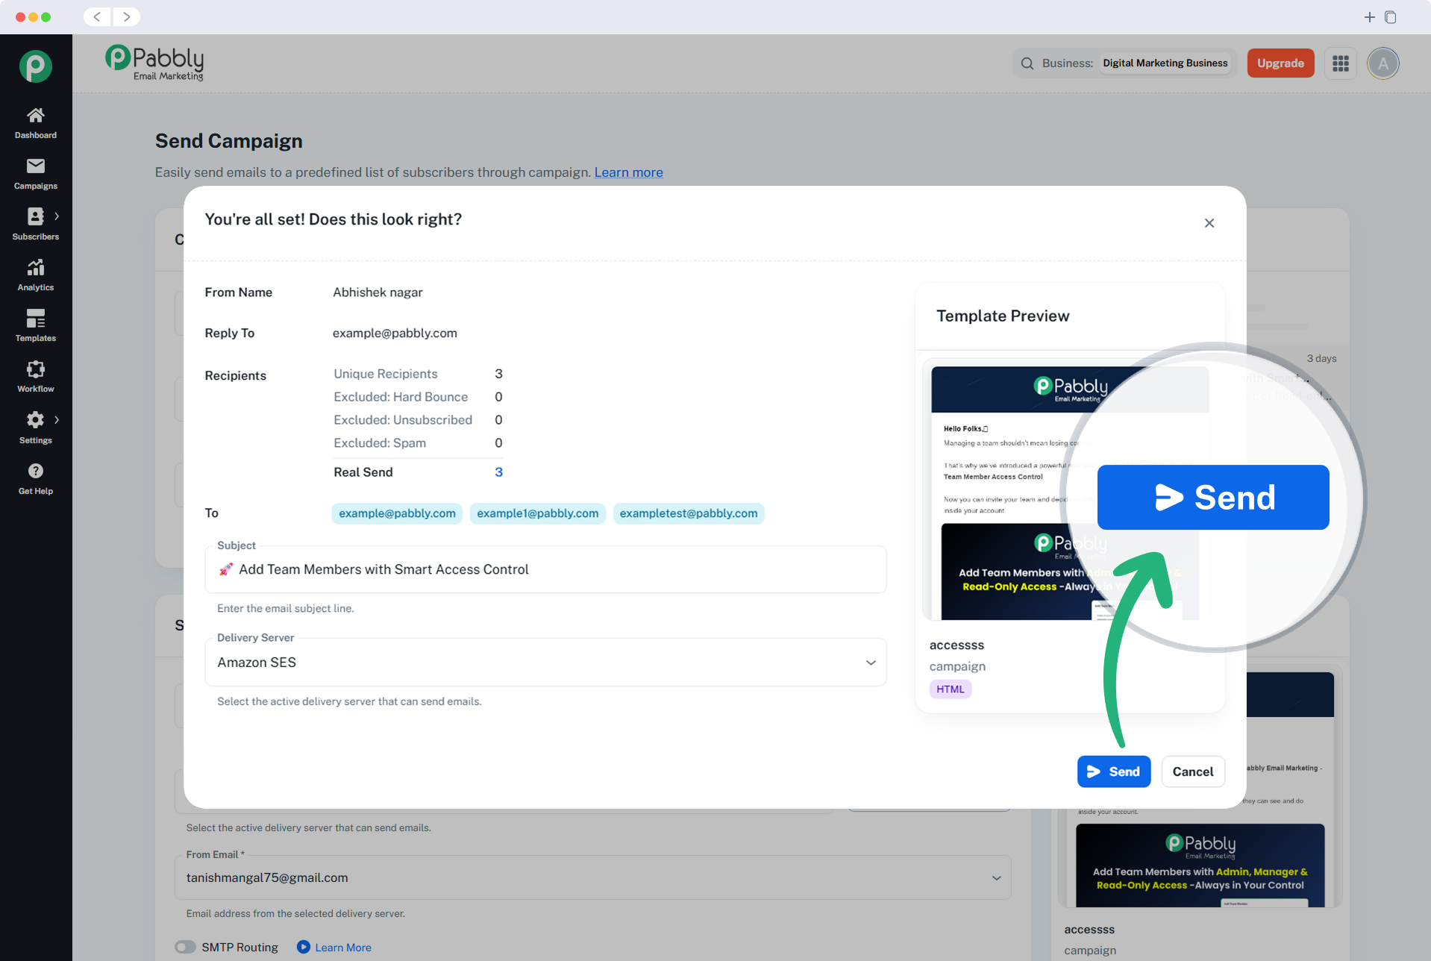The width and height of the screenshot is (1431, 961).
Task: Click the Send Campaign page title
Action: [229, 141]
